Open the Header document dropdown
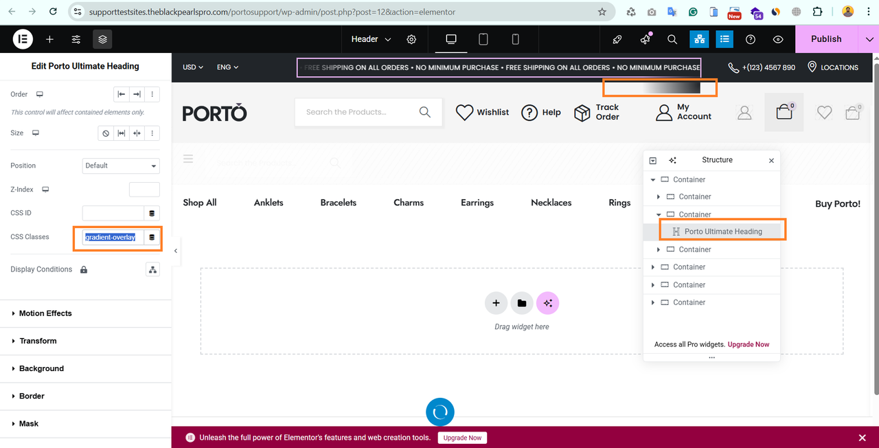The width and height of the screenshot is (879, 448). tap(372, 39)
